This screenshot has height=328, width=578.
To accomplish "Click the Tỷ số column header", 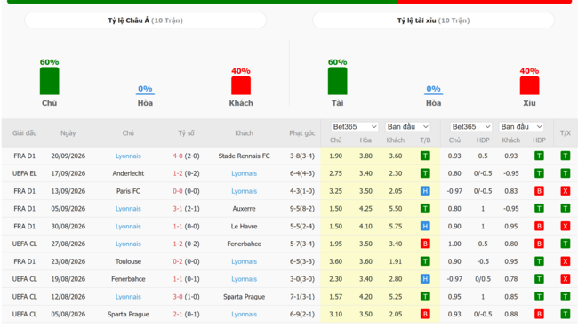I will pos(186,133).
